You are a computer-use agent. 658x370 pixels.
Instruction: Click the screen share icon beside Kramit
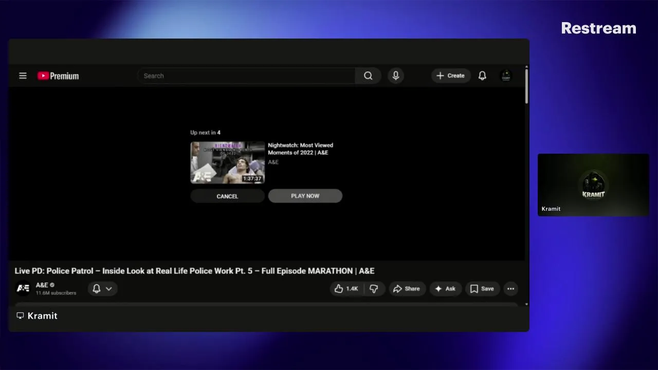tap(20, 316)
